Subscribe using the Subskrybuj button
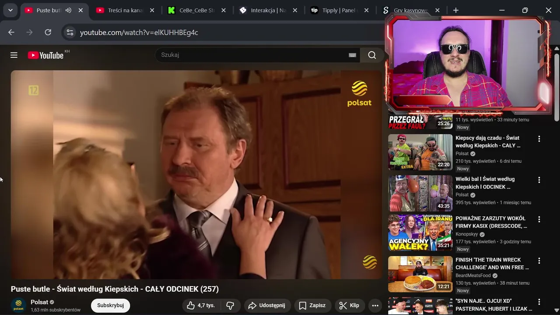 [111, 305]
